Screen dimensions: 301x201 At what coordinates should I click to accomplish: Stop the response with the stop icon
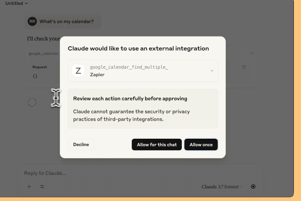[x=253, y=186]
